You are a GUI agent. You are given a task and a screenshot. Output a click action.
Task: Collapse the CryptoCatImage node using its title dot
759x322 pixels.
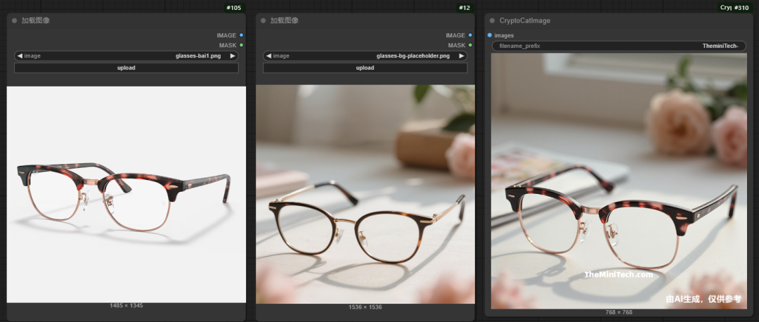coord(492,20)
